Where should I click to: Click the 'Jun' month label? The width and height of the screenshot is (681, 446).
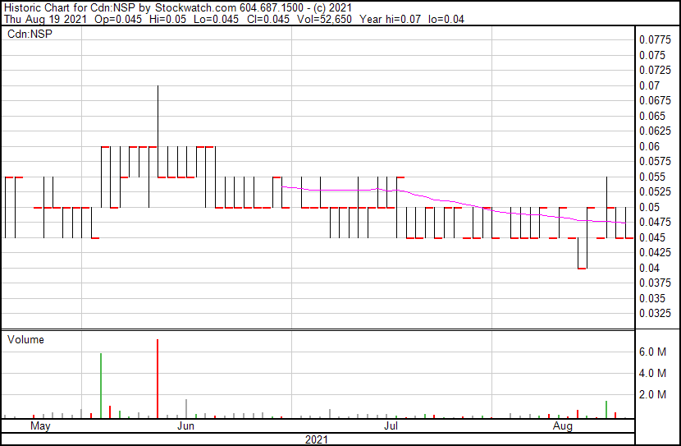[186, 426]
